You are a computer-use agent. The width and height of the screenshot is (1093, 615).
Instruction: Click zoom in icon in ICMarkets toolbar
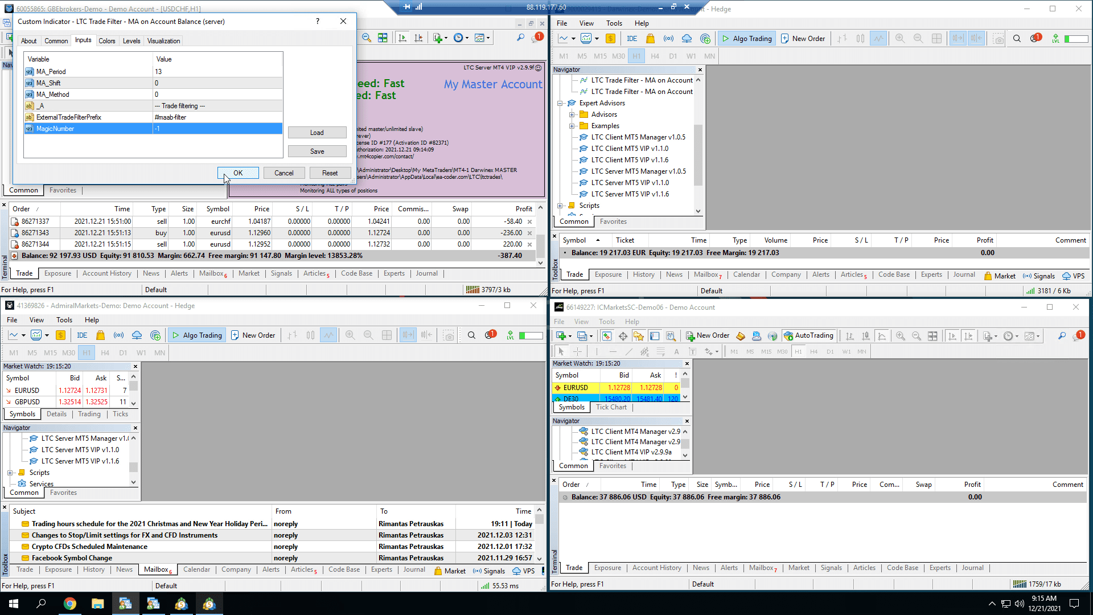tap(900, 336)
